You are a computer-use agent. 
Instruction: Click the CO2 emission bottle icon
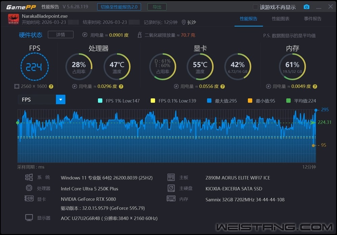[x=139, y=35]
